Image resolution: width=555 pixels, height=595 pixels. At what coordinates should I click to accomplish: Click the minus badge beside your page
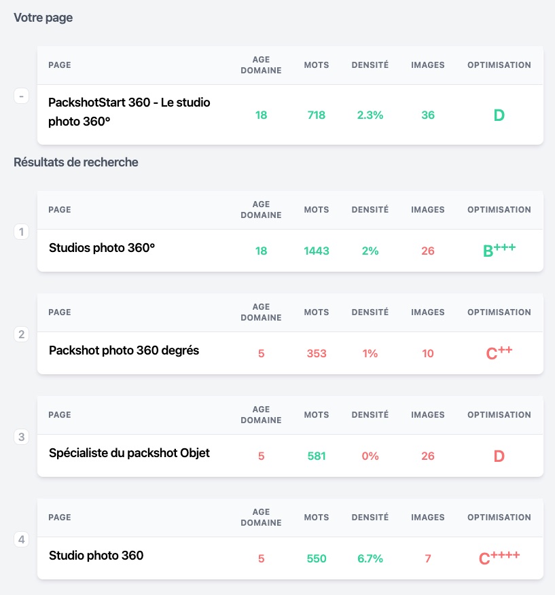tap(22, 96)
